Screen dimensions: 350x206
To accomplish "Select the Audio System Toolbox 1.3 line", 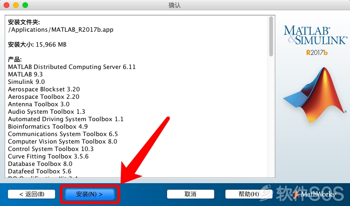I will pos(47,112).
